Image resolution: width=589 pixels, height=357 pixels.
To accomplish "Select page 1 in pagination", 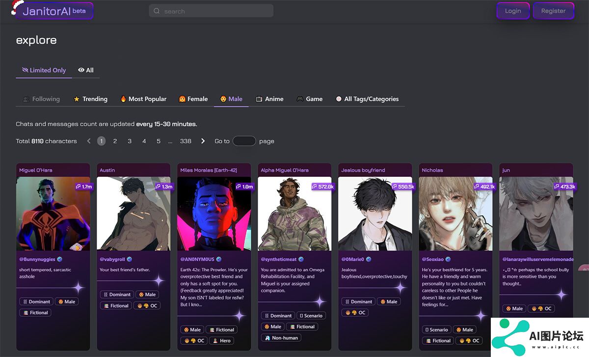I will pyautogui.click(x=101, y=141).
